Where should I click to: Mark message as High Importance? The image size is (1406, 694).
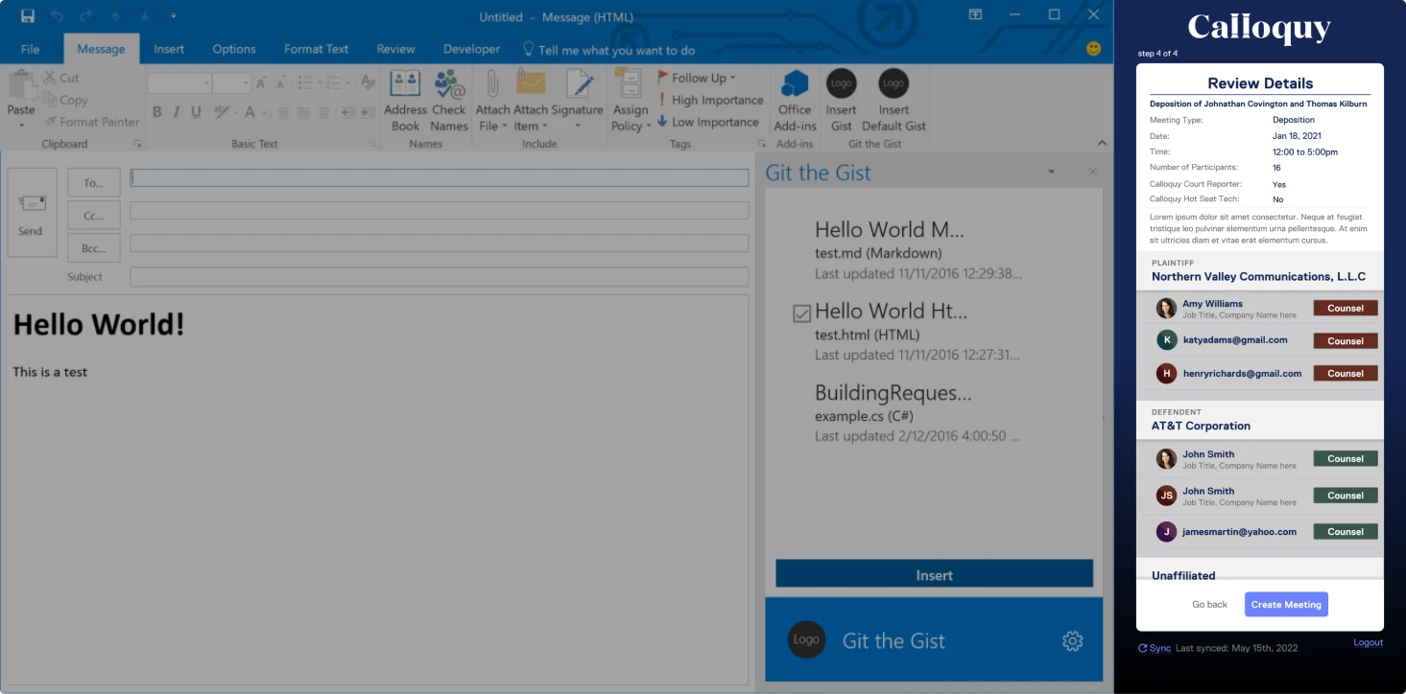(710, 100)
